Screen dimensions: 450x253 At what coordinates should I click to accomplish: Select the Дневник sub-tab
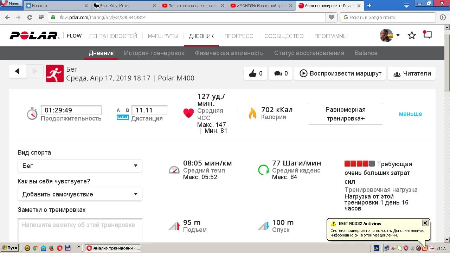[101, 53]
